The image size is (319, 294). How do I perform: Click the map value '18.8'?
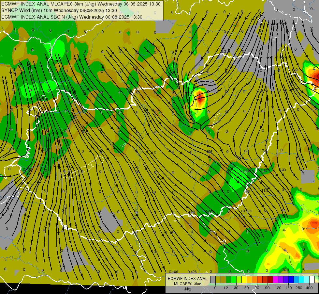pyautogui.click(x=192, y=212)
